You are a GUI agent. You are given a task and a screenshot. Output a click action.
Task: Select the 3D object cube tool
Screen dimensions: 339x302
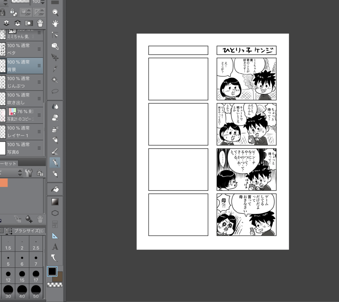click(x=55, y=46)
